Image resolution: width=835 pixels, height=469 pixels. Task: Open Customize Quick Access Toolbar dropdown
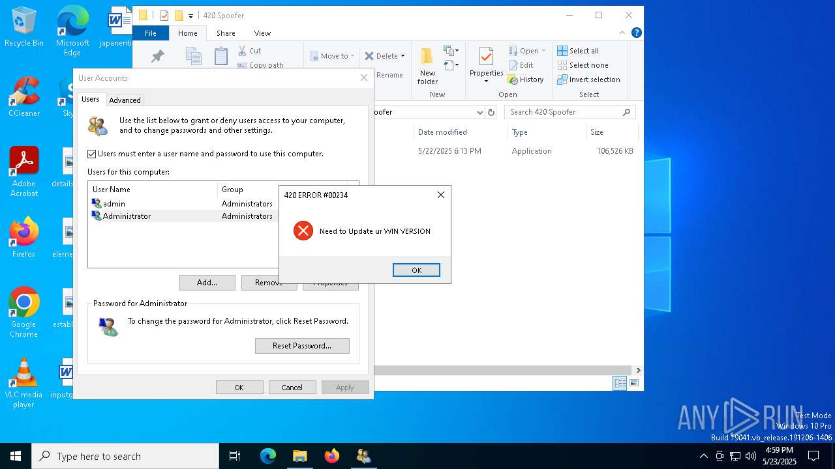pyautogui.click(x=190, y=16)
